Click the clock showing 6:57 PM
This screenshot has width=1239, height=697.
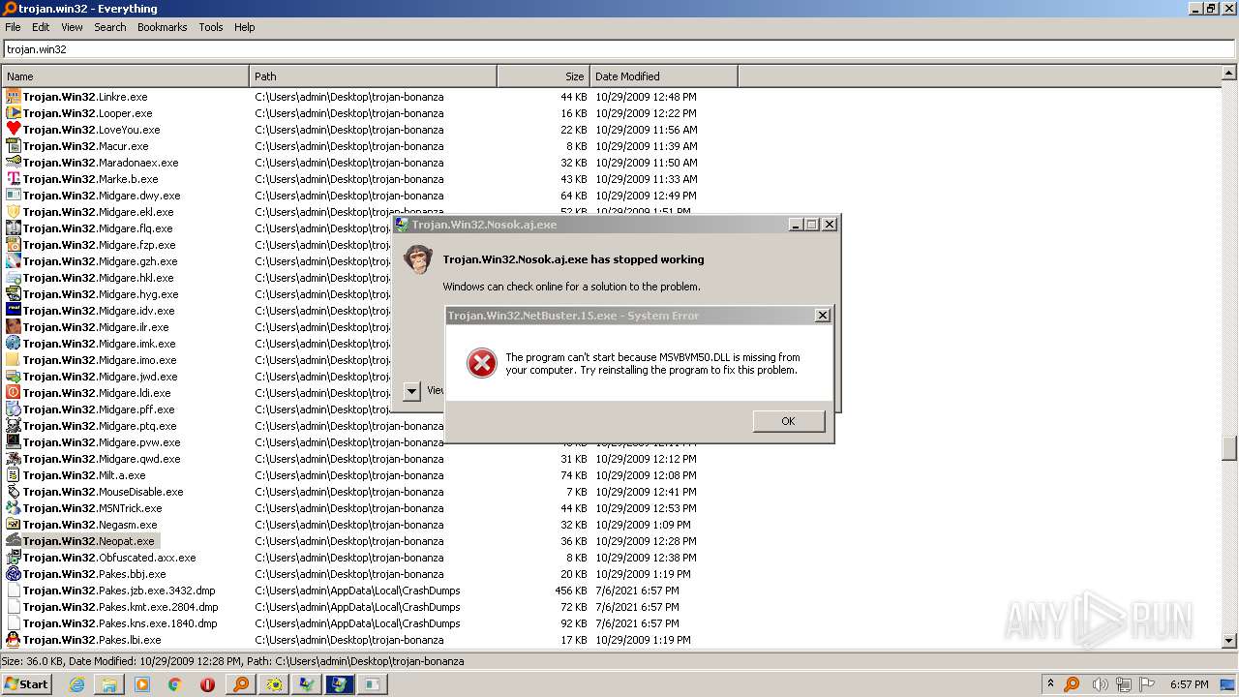(1189, 684)
